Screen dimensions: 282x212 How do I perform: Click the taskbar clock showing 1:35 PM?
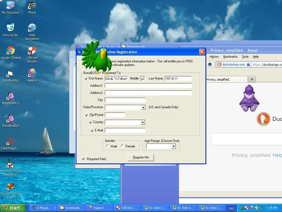tap(272, 208)
